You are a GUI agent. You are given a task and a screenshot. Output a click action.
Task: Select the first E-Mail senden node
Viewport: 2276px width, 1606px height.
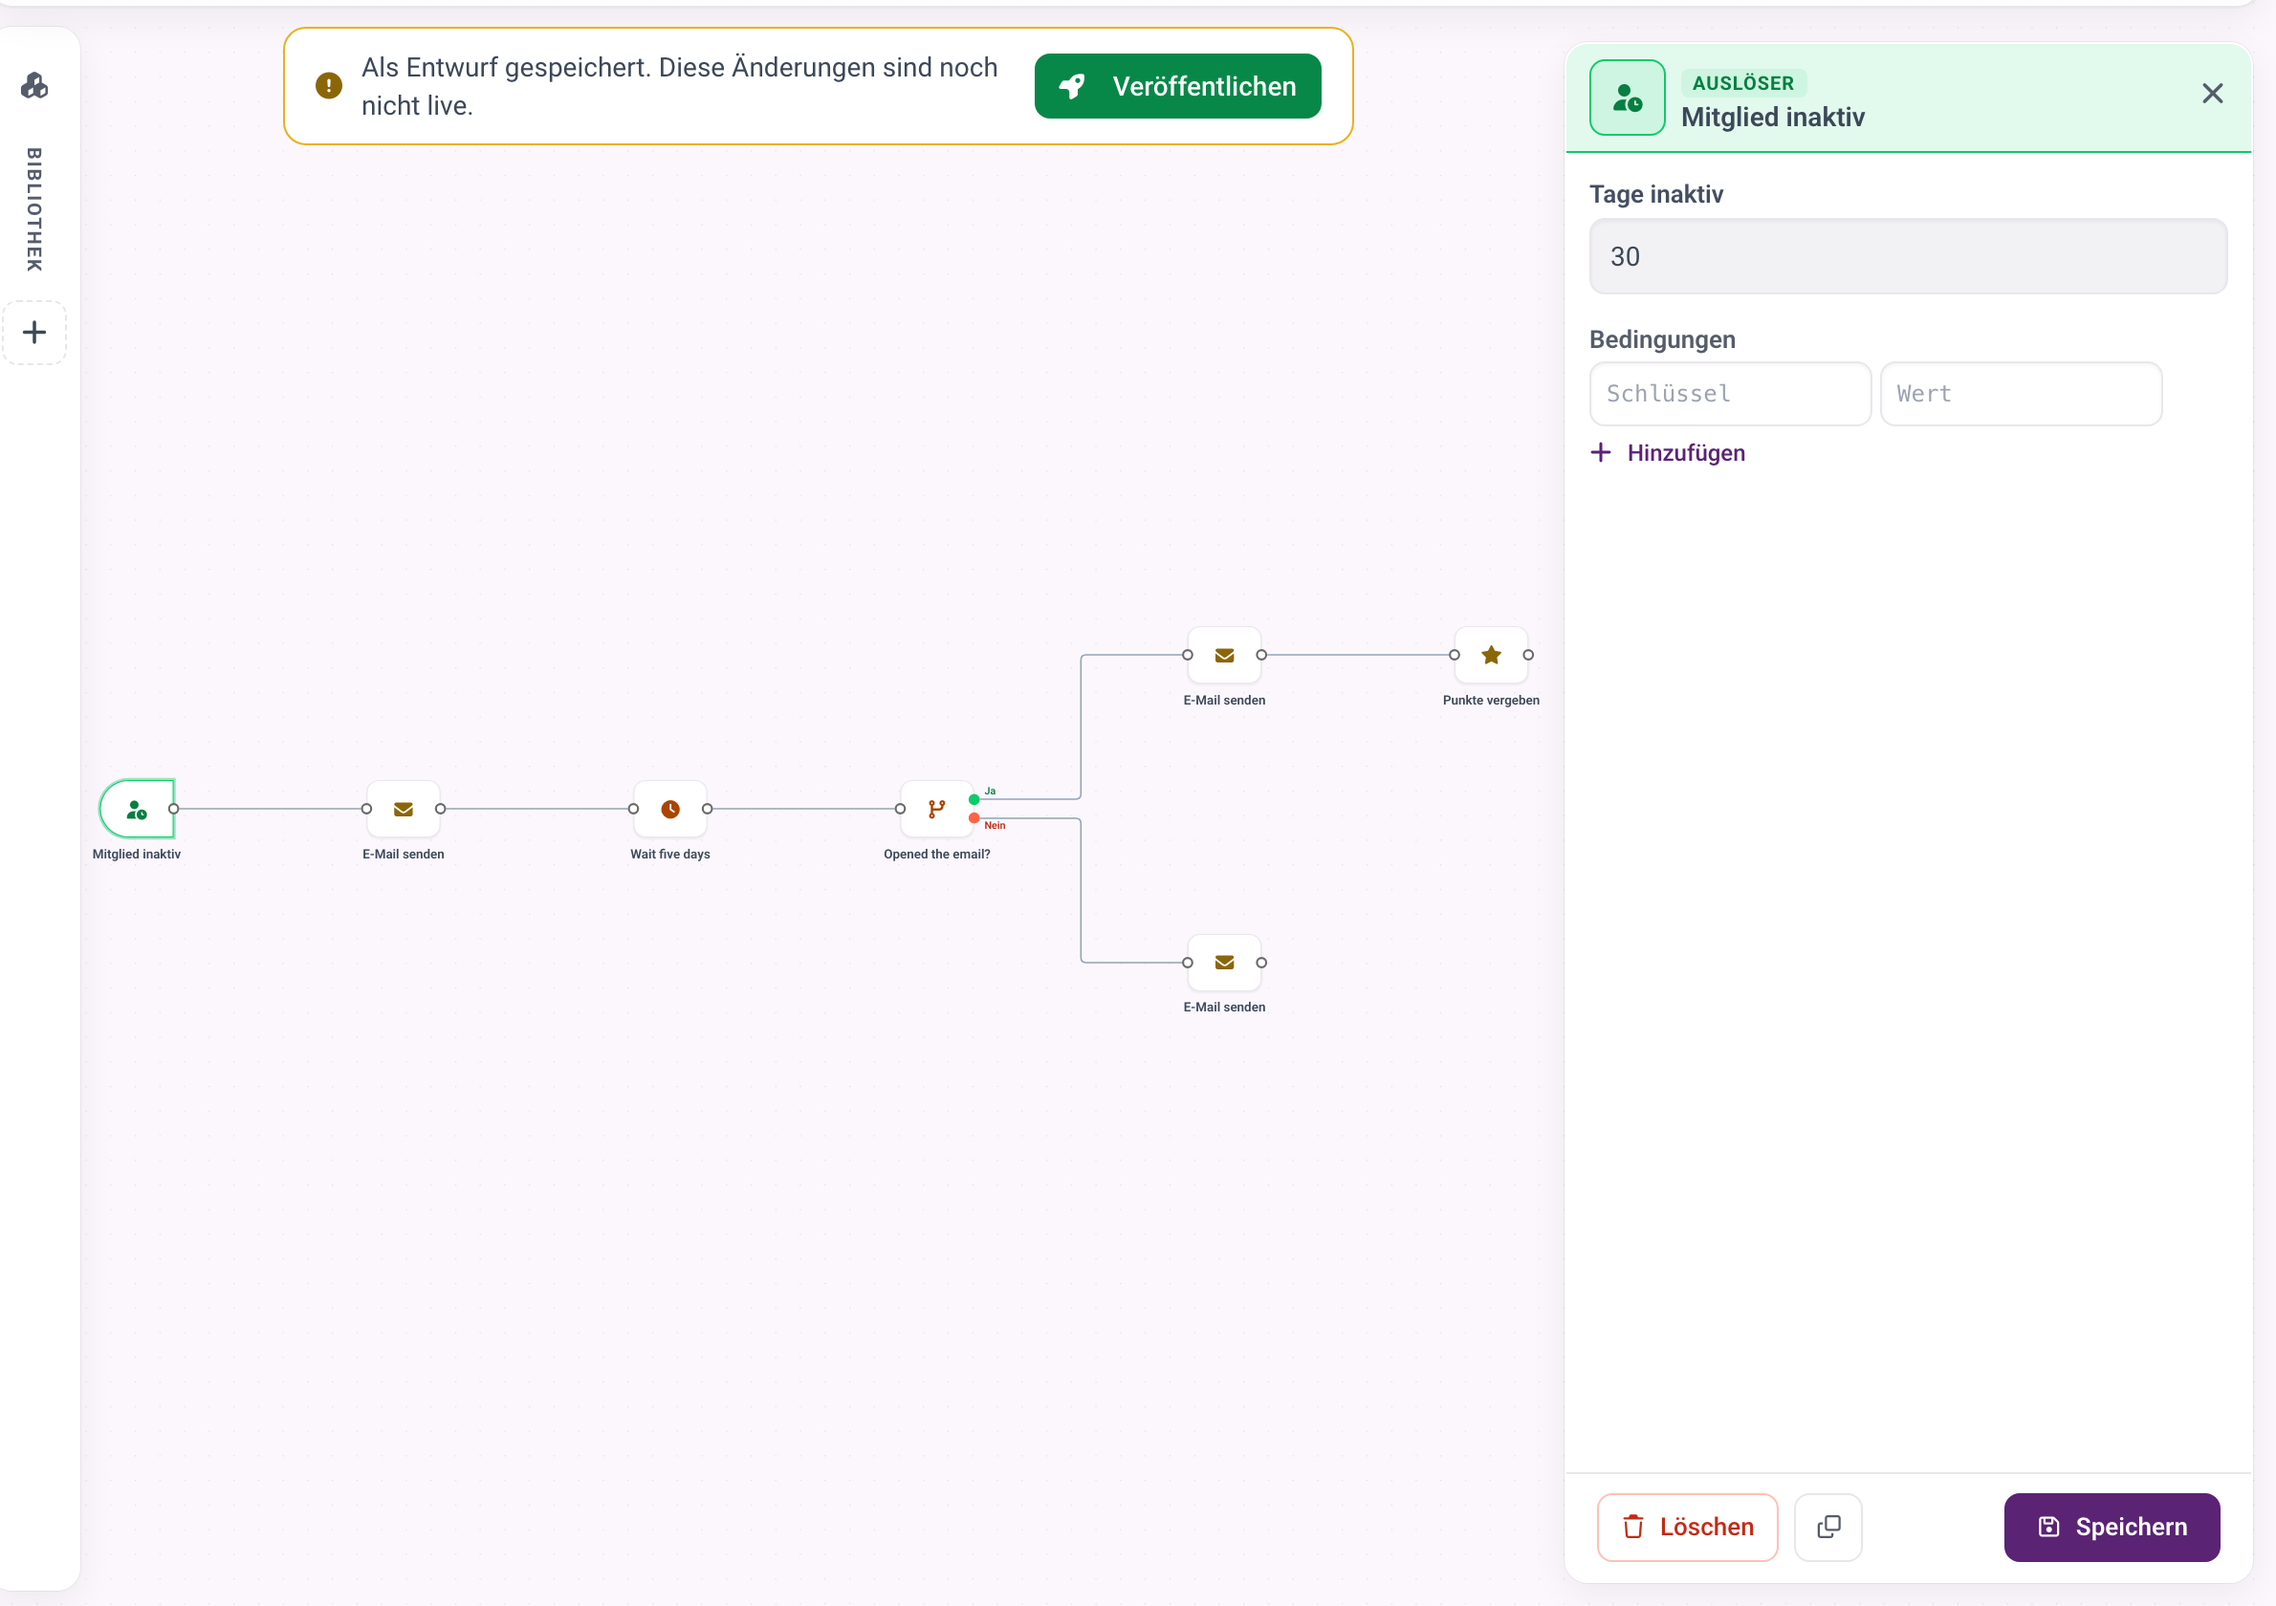[x=404, y=809]
